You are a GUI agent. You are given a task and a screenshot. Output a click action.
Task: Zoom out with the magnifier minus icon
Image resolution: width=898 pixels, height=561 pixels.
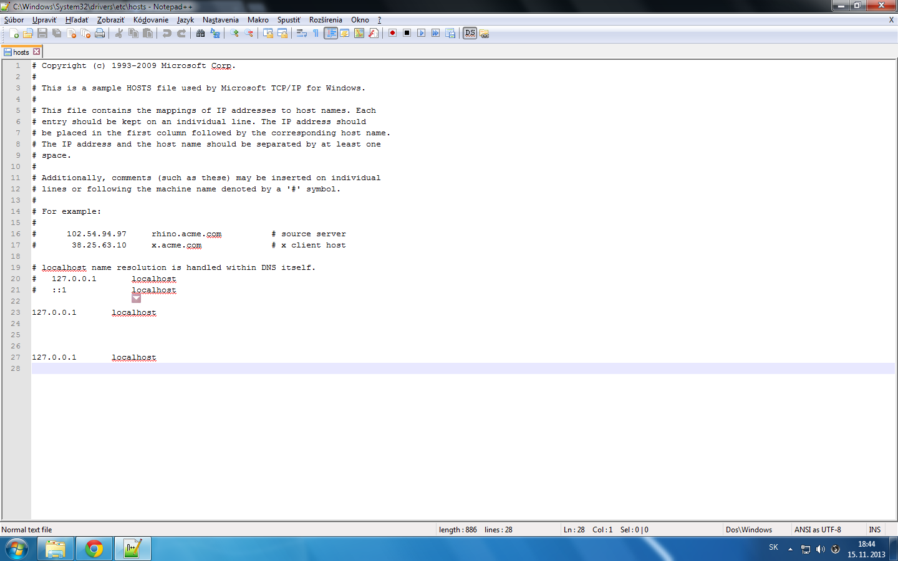(x=249, y=33)
